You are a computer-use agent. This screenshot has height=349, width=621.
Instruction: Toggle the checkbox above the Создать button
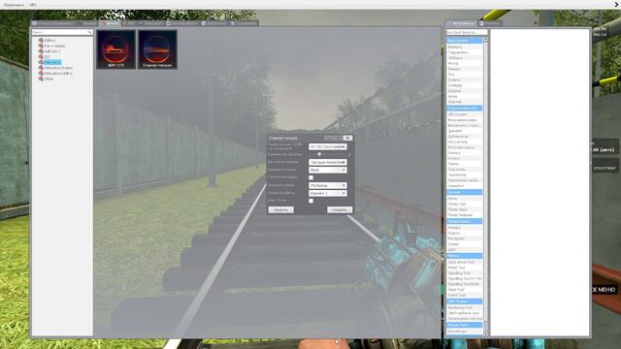point(310,201)
